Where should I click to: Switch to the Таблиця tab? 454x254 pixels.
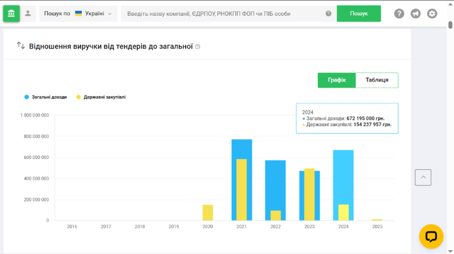click(377, 80)
